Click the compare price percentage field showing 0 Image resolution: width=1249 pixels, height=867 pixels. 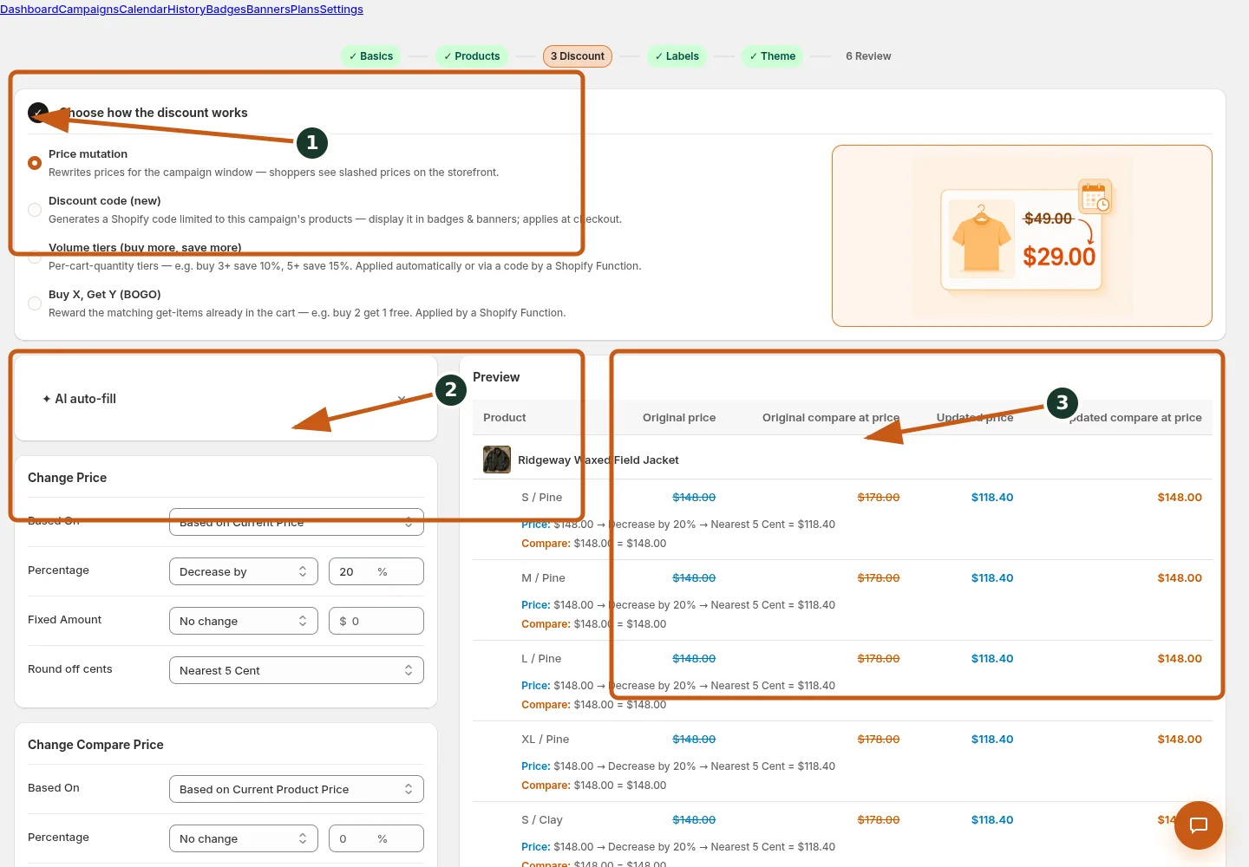(x=376, y=838)
